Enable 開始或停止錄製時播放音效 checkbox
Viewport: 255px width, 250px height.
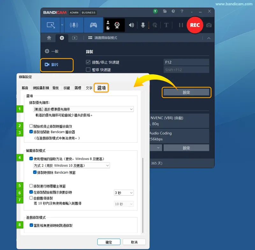[x=31, y=126]
